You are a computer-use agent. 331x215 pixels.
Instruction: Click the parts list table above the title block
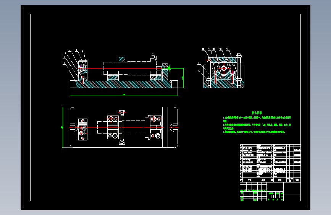point(270,163)
